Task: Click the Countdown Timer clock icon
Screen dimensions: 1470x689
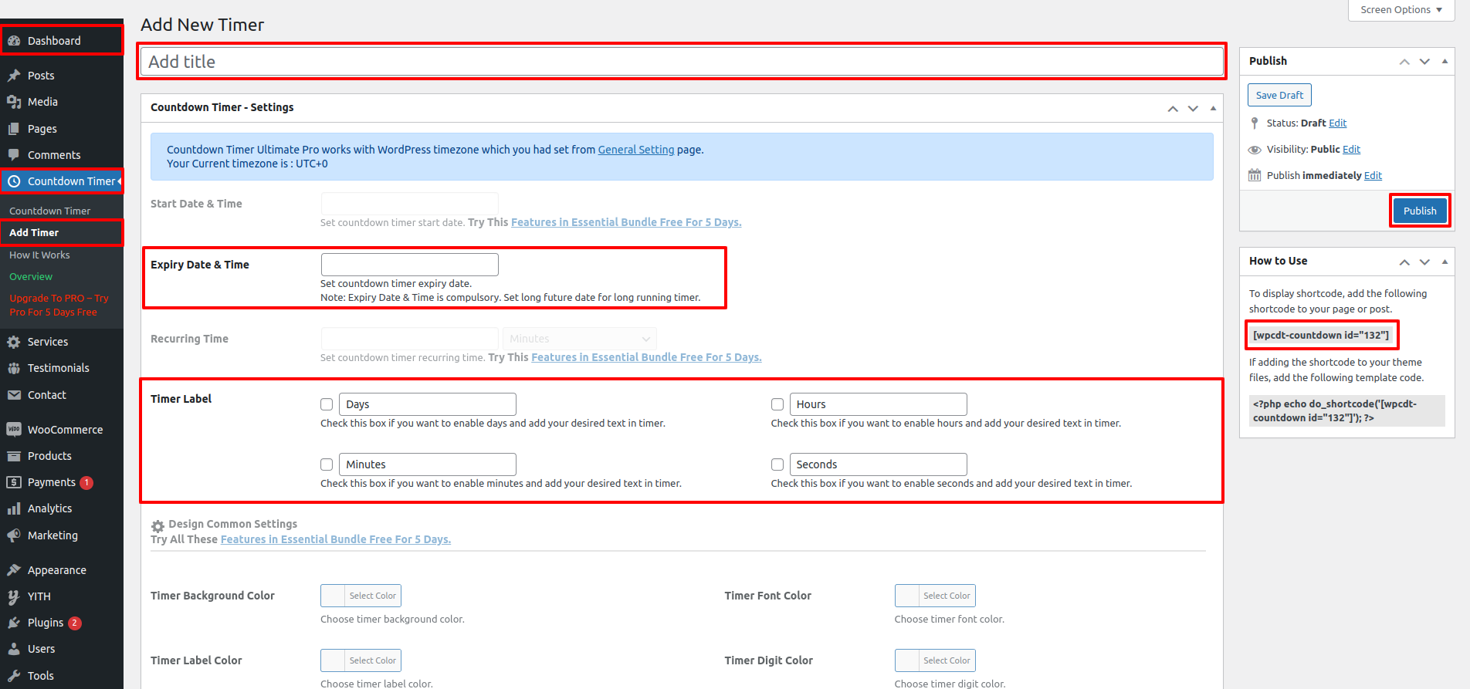Action: click(x=14, y=181)
